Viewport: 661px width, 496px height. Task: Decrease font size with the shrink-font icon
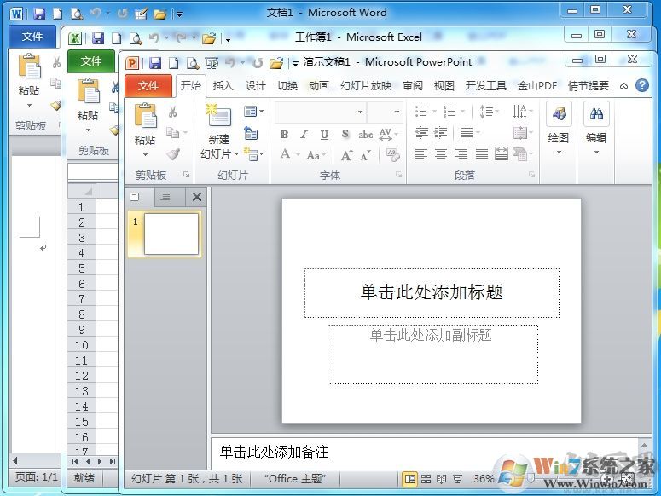366,155
